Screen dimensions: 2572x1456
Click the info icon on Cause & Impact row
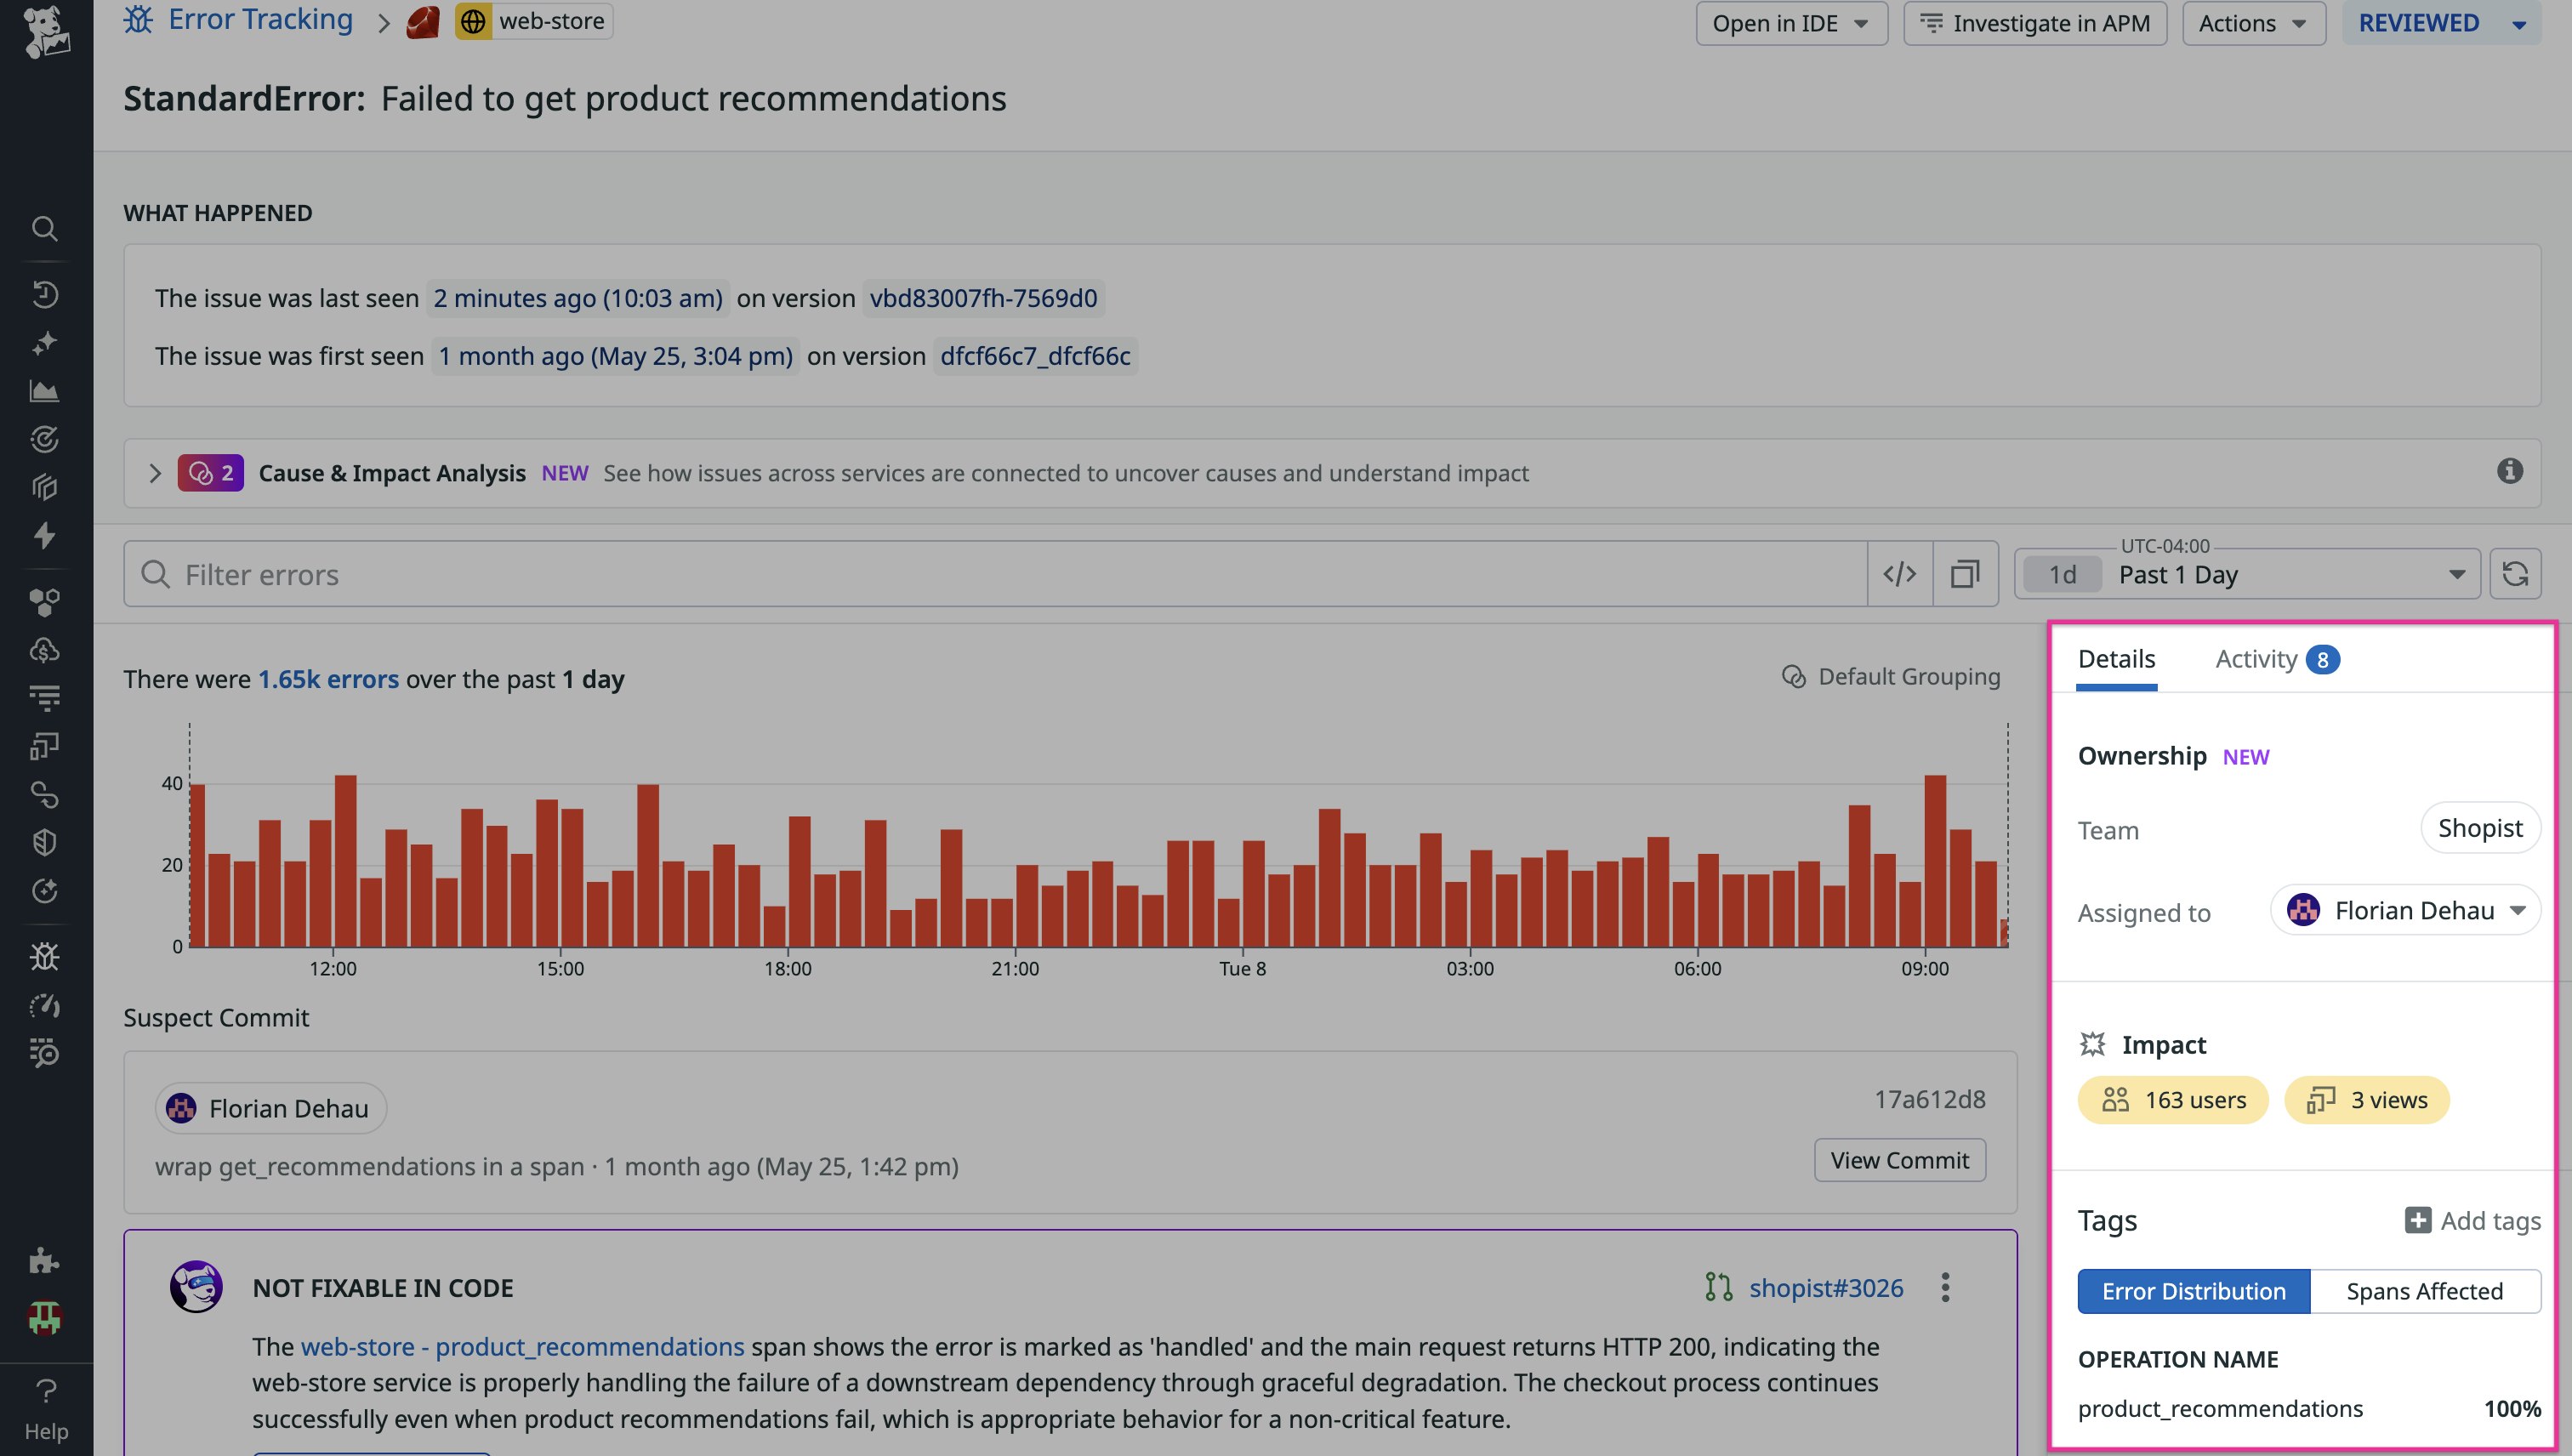coord(2509,471)
